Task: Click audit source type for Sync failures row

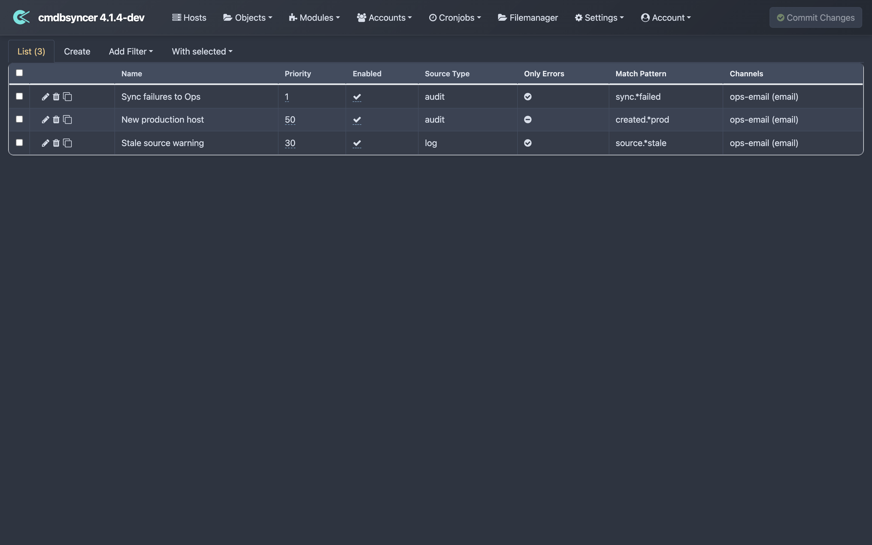Action: tap(435, 96)
